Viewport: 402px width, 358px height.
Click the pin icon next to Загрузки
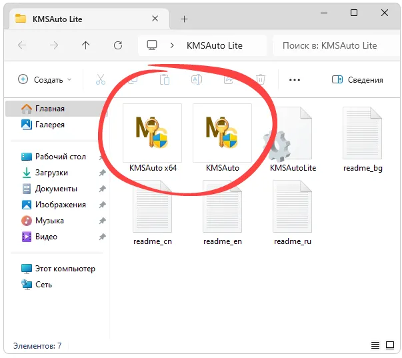(102, 173)
